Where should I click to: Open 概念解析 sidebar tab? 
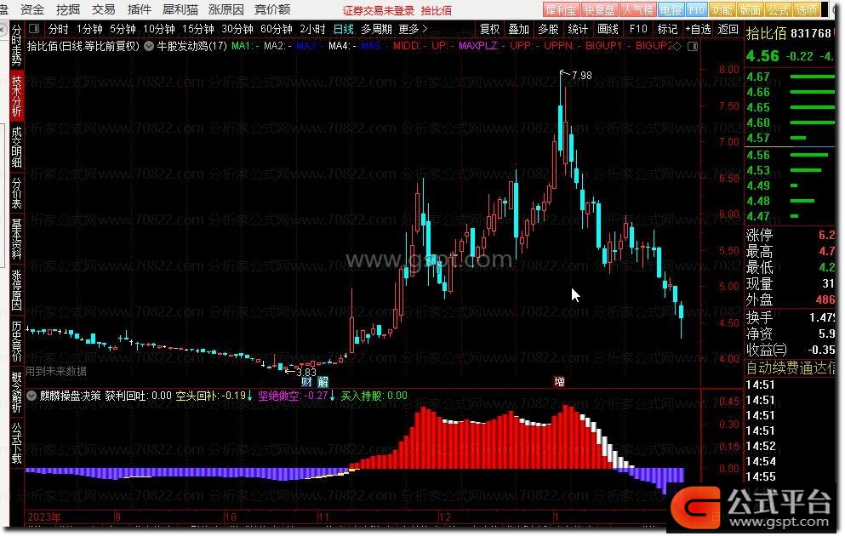[17, 392]
